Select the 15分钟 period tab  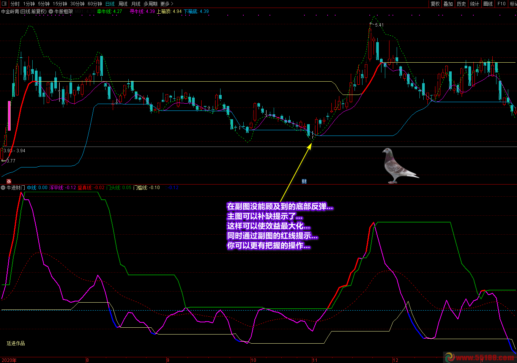60,4
